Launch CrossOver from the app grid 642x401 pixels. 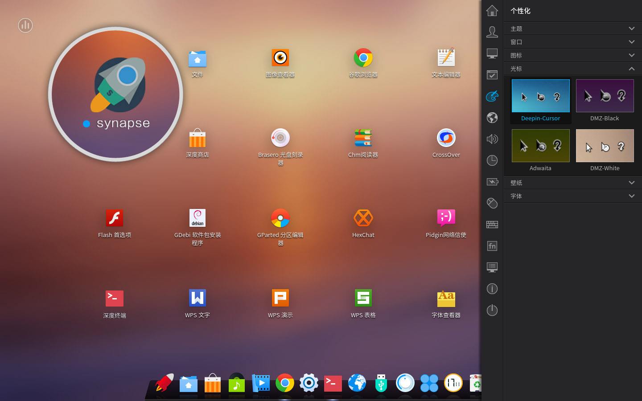[x=446, y=143]
